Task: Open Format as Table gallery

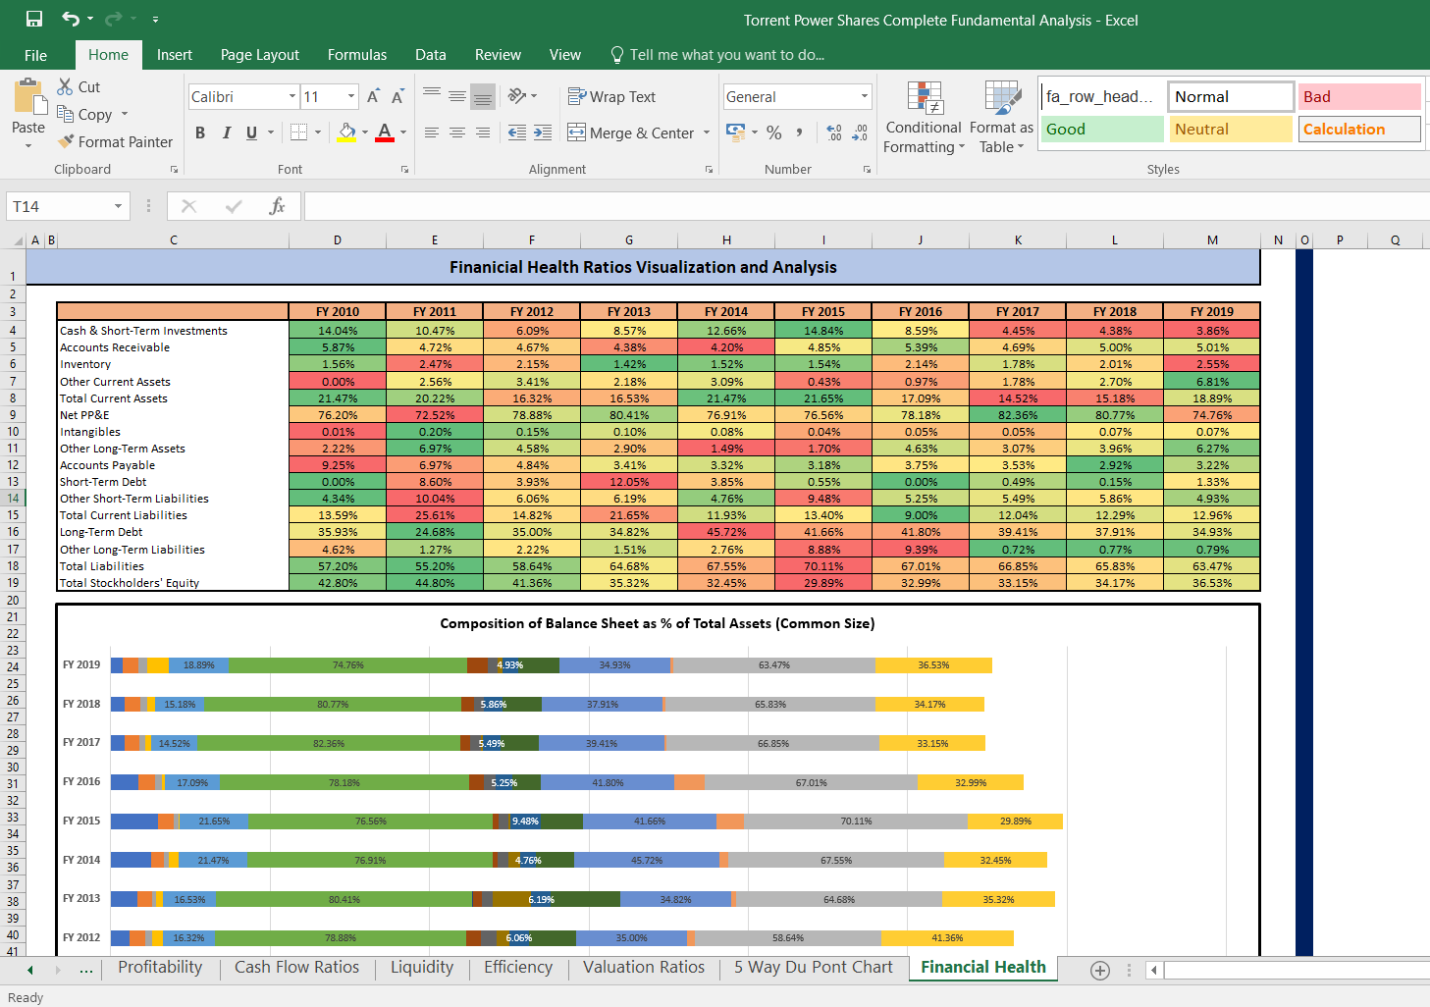Action: (1001, 118)
